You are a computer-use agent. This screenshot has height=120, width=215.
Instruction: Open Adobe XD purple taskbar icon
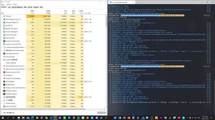[x=161, y=118]
